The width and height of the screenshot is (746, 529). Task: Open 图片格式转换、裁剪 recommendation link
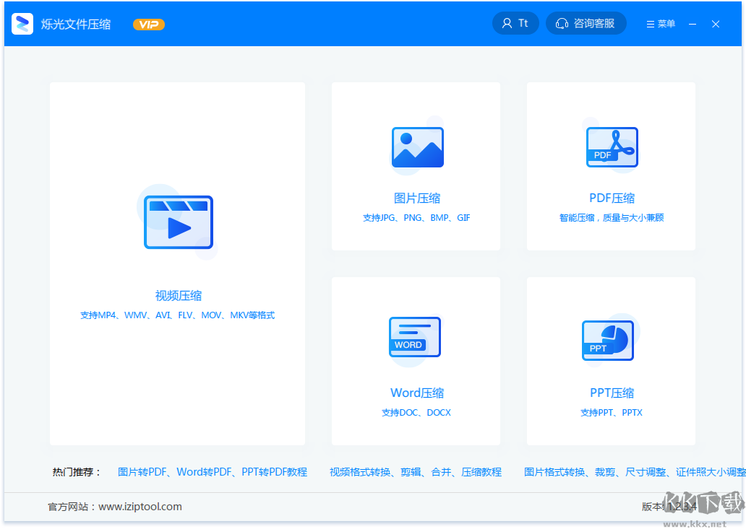tap(635, 472)
